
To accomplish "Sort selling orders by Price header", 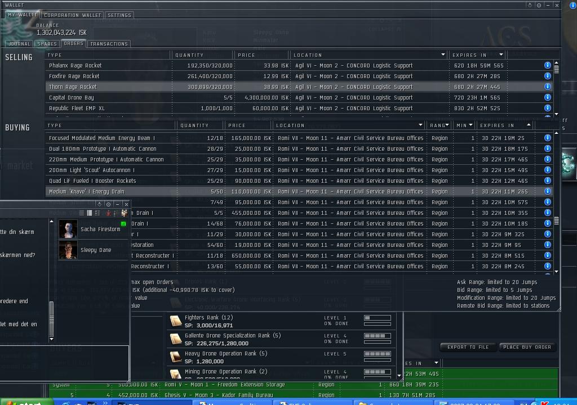I will click(261, 55).
